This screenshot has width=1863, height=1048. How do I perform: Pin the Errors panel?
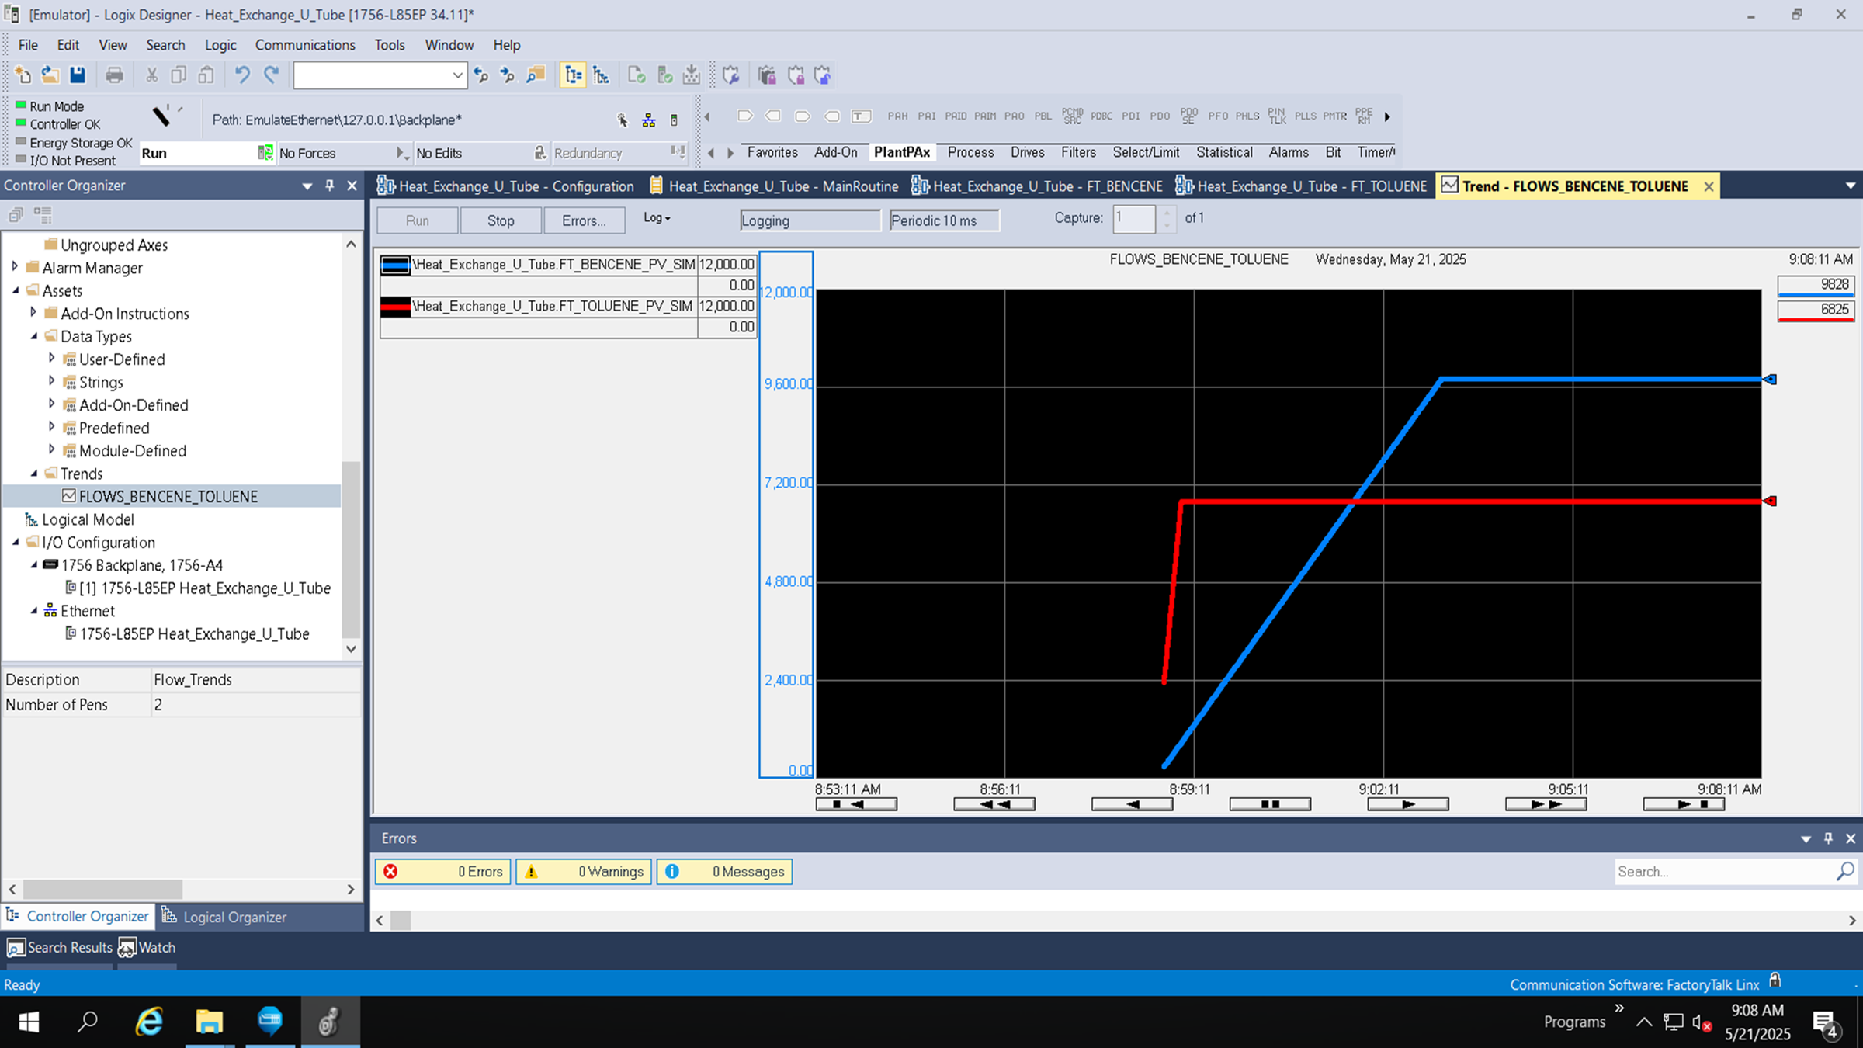click(x=1828, y=838)
